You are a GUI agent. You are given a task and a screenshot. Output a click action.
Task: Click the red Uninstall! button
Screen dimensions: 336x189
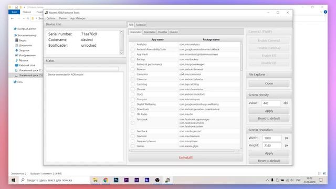[185, 157]
